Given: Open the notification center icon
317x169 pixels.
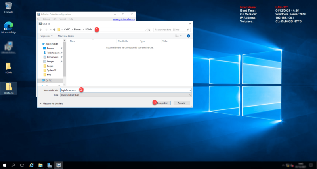Looking at the screenshot, I should tap(311, 165).
